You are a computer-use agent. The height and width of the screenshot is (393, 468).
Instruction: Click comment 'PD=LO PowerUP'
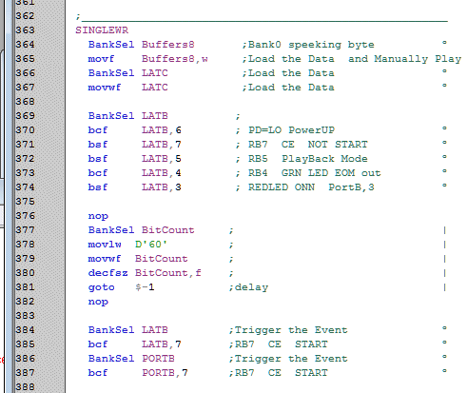pos(291,130)
